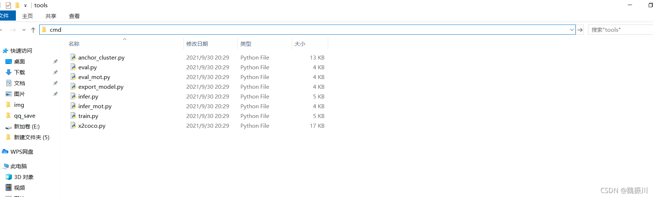Open the 3D 对象 folder
The height and width of the screenshot is (197, 653).
tap(20, 177)
